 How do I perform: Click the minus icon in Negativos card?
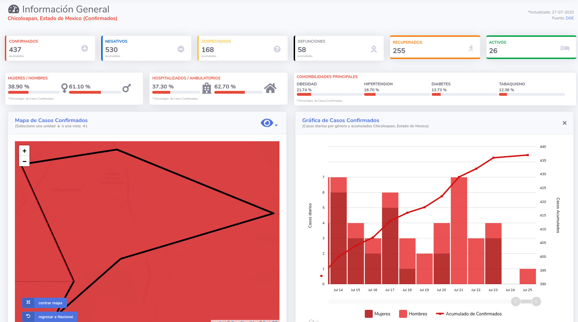pyautogui.click(x=181, y=49)
